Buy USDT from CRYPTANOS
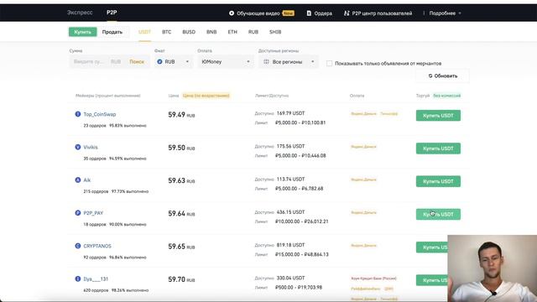This screenshot has height=302, width=537. coord(432,247)
